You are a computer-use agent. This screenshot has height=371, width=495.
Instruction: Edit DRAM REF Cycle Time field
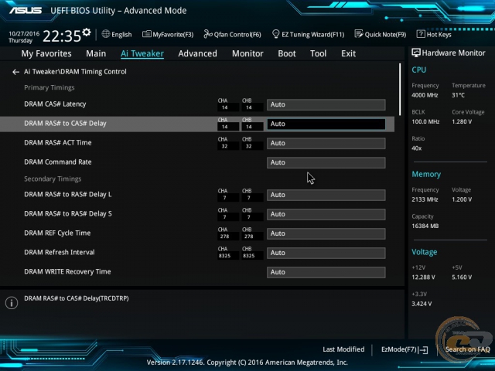[326, 233]
